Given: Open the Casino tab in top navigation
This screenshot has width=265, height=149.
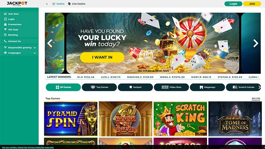Looking at the screenshot, I should [x=58, y=4].
